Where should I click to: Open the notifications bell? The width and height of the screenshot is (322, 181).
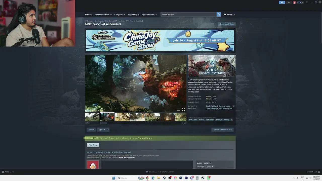click(x=289, y=2)
